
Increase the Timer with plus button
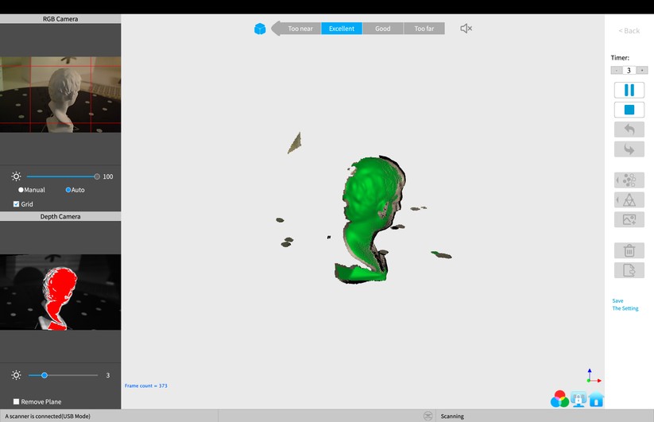(x=642, y=70)
